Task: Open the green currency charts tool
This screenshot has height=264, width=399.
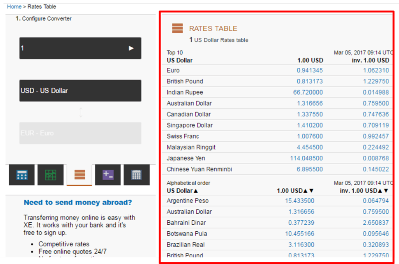Action: (x=51, y=175)
